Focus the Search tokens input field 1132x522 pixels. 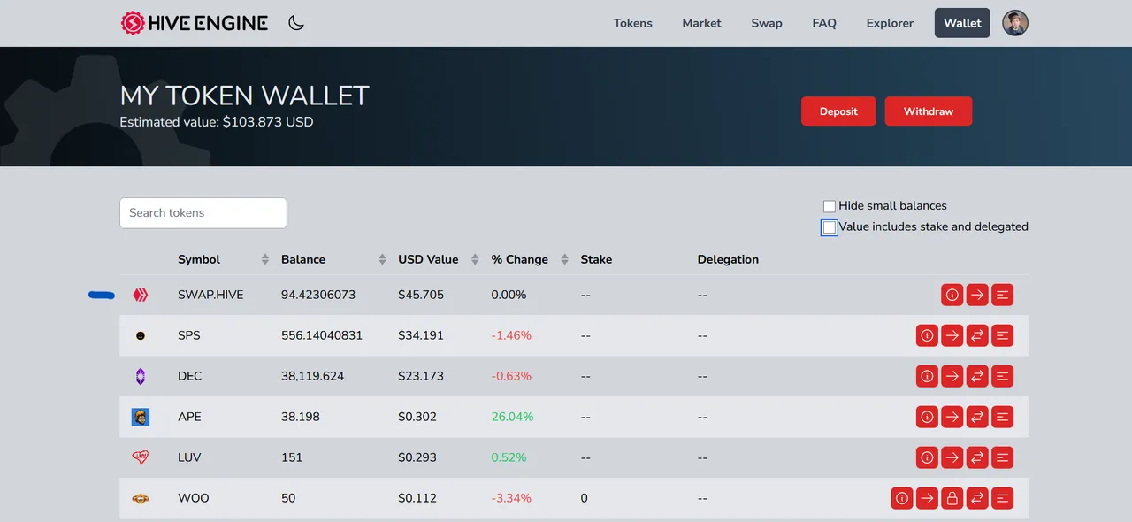[203, 213]
